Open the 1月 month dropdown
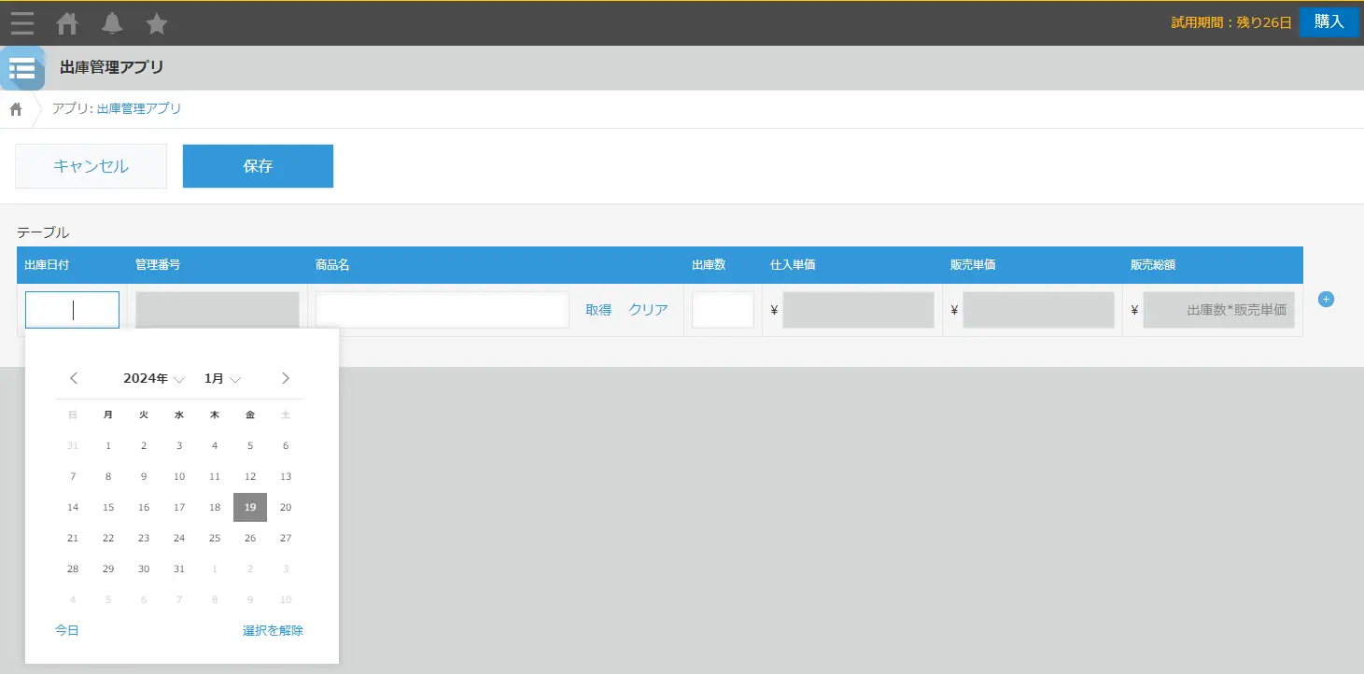This screenshot has height=674, width=1364. [222, 378]
